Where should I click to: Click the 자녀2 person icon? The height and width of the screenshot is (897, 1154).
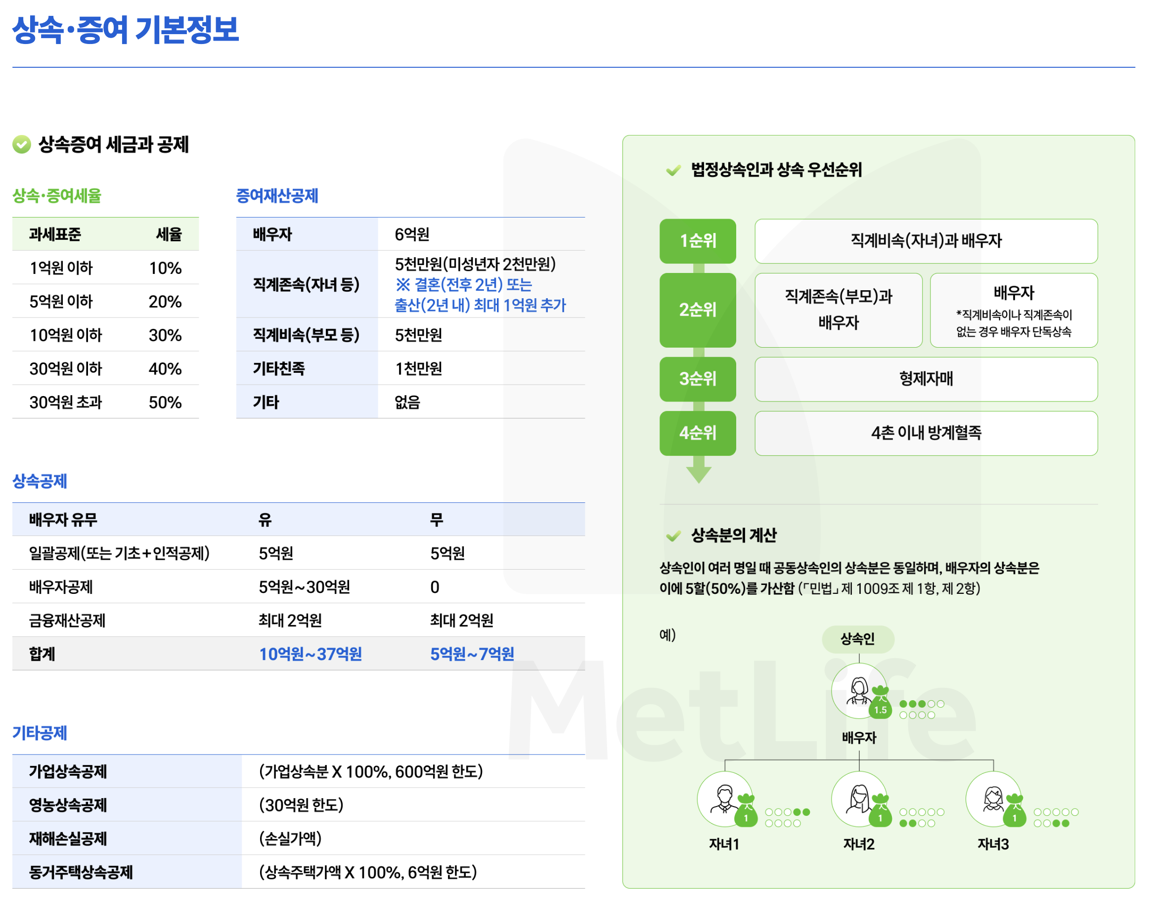(x=860, y=799)
